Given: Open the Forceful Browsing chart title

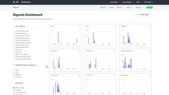Looking at the screenshot, I should pyautogui.click(x=127, y=51).
